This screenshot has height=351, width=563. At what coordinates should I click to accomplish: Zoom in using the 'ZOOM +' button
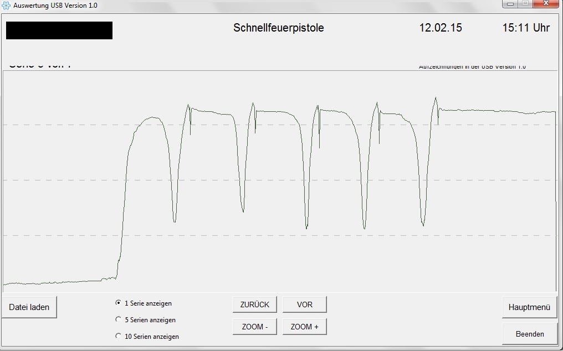pyautogui.click(x=304, y=327)
